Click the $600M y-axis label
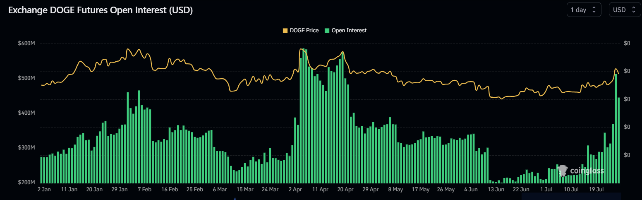The height and width of the screenshot is (200, 642). [x=26, y=43]
